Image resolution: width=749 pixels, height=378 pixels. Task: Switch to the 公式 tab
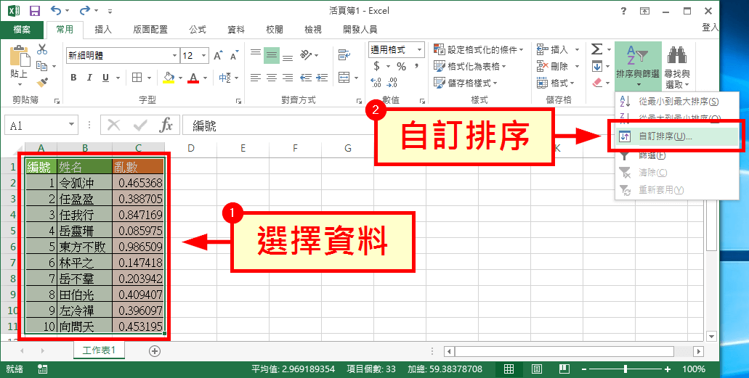coord(198,30)
